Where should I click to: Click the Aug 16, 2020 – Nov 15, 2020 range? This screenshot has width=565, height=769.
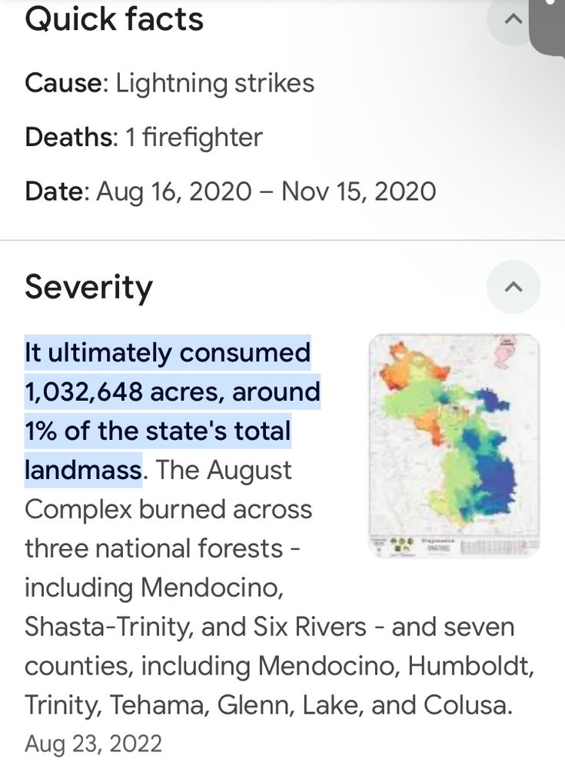tap(266, 191)
